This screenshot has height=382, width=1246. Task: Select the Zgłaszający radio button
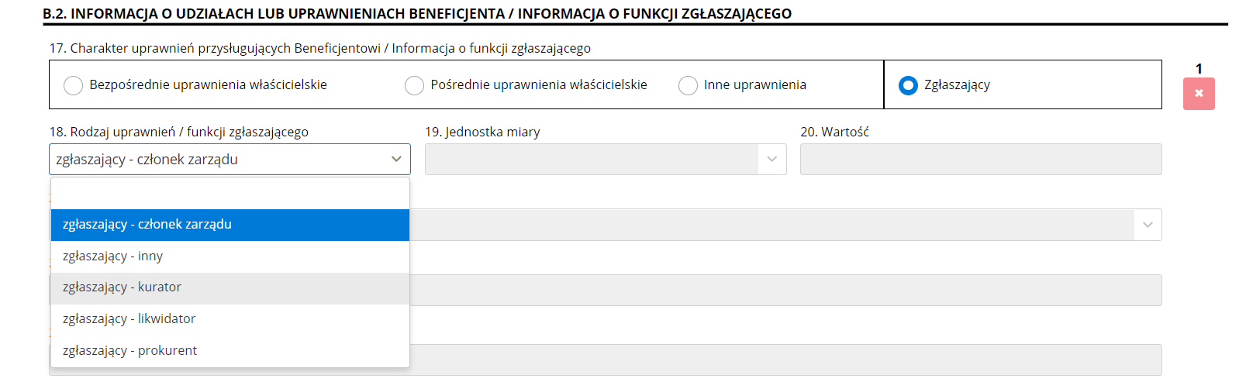[908, 85]
